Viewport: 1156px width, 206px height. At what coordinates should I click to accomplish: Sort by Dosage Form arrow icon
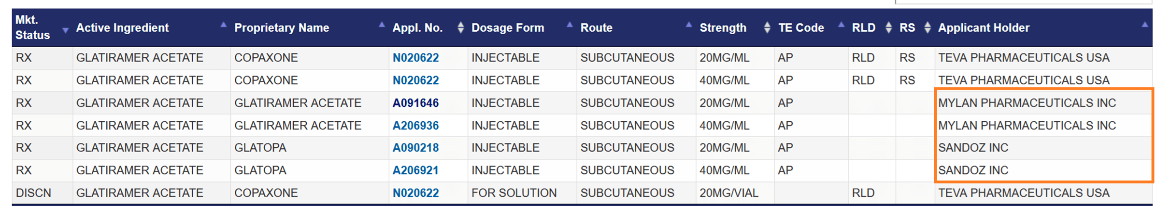coord(570,25)
